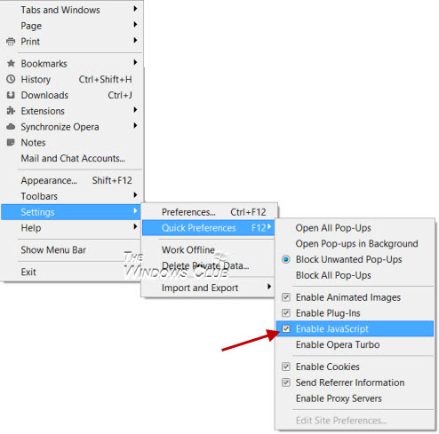Expand the Toolbars submenu arrow
Image resolution: width=439 pixels, height=434 pixels.
pyautogui.click(x=135, y=195)
